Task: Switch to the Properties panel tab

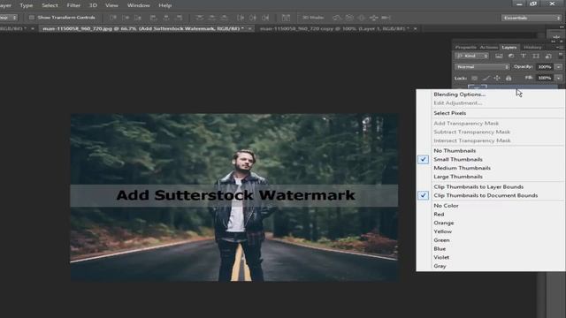Action: pos(466,47)
